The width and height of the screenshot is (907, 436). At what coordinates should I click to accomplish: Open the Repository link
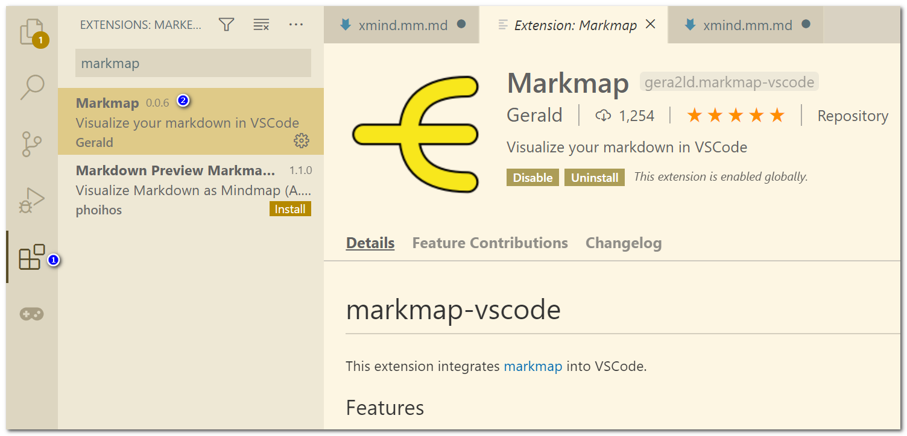click(x=853, y=116)
